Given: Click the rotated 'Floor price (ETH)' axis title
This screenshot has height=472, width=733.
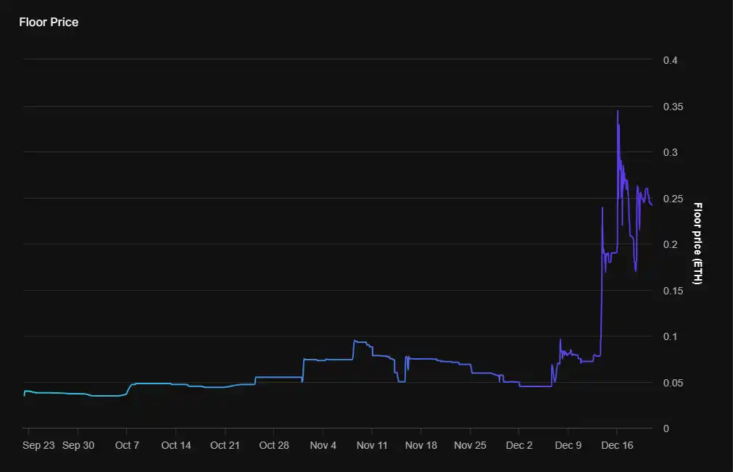Looking at the screenshot, I should [697, 244].
